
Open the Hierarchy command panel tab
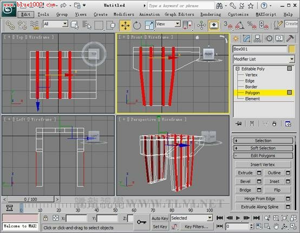[257, 38]
